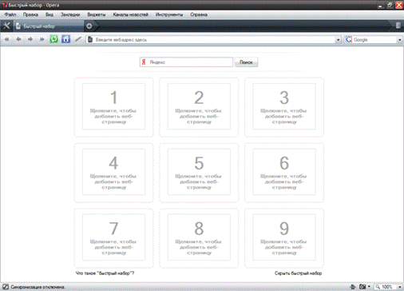Open the panels wrench icon
The height and width of the screenshot is (291, 404).
pos(6,26)
